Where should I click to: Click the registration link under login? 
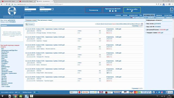point(28,11)
